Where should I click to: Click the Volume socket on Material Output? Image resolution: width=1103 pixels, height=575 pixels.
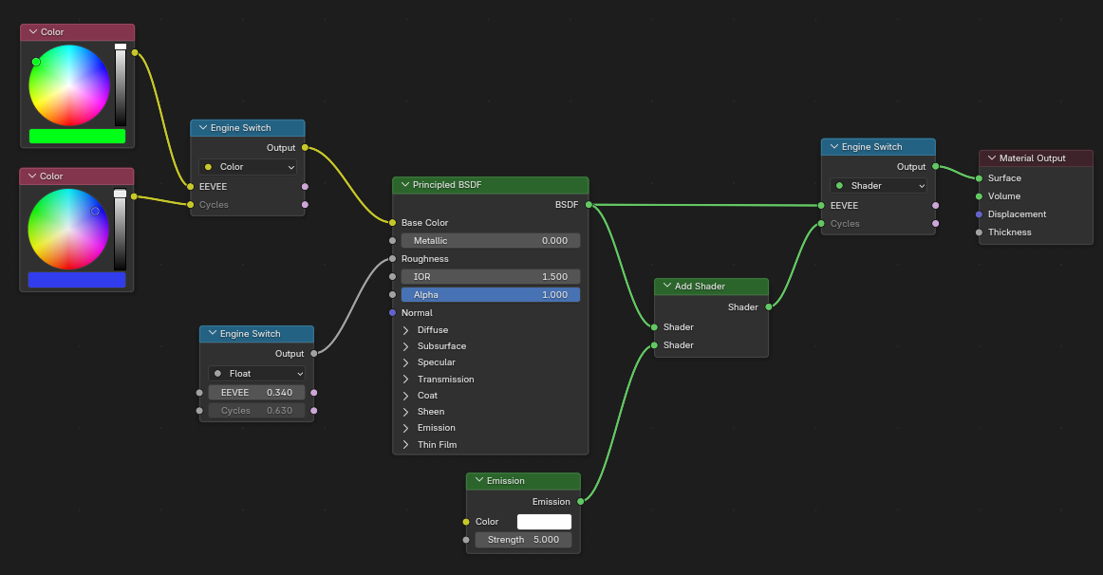[x=979, y=196]
